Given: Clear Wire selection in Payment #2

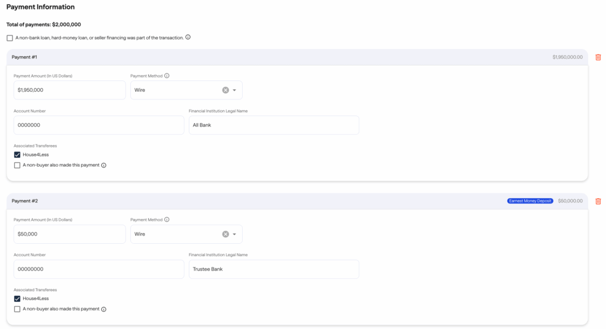Looking at the screenshot, I should click(x=225, y=234).
